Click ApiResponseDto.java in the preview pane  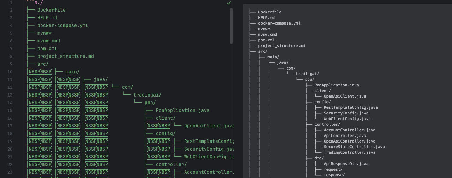[x=346, y=164]
